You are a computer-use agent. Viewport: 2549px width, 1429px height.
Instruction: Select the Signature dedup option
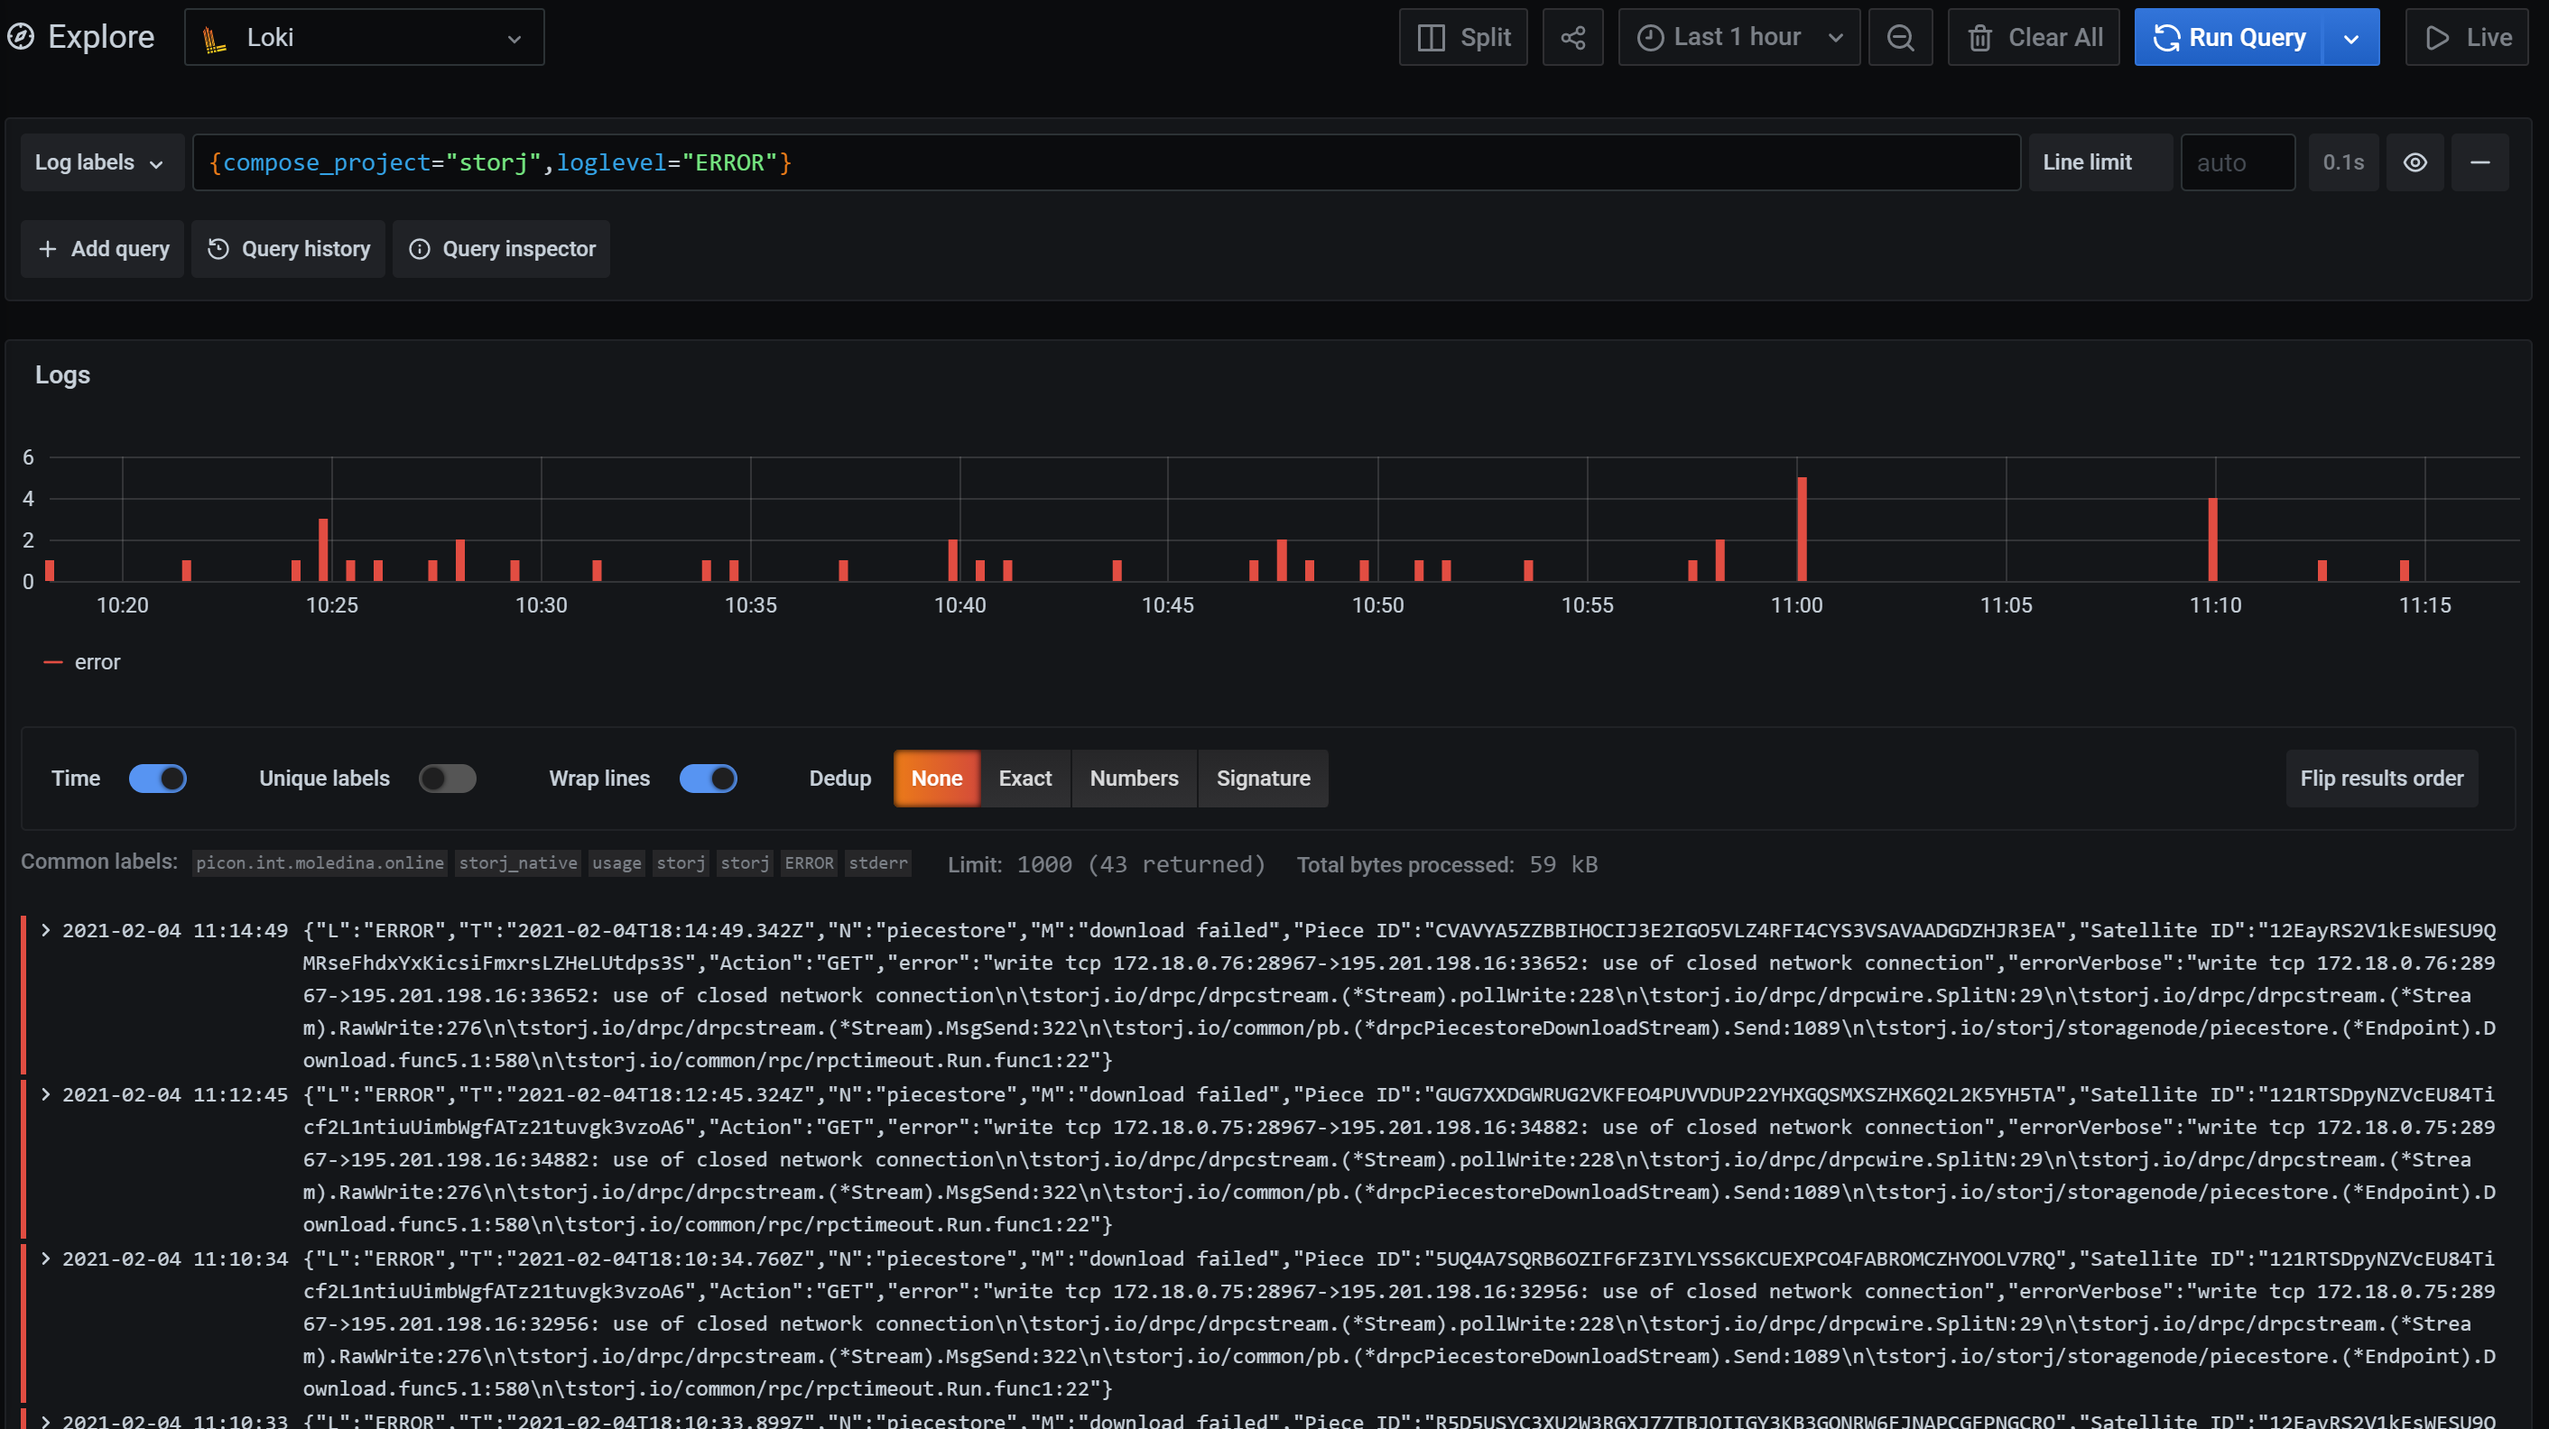coord(1263,779)
